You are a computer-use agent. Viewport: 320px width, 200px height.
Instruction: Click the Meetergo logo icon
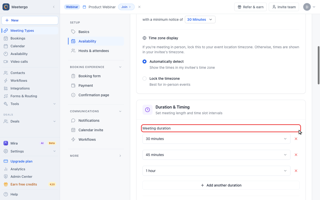tap(6, 7)
